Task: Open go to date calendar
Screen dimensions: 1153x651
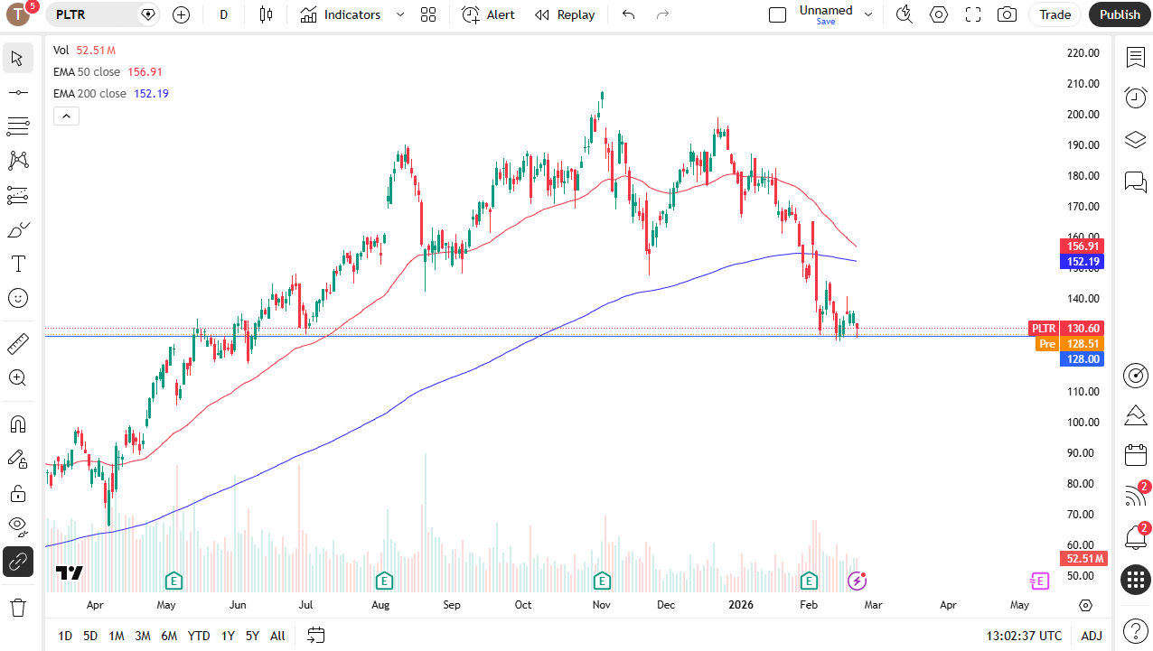Action: point(315,636)
